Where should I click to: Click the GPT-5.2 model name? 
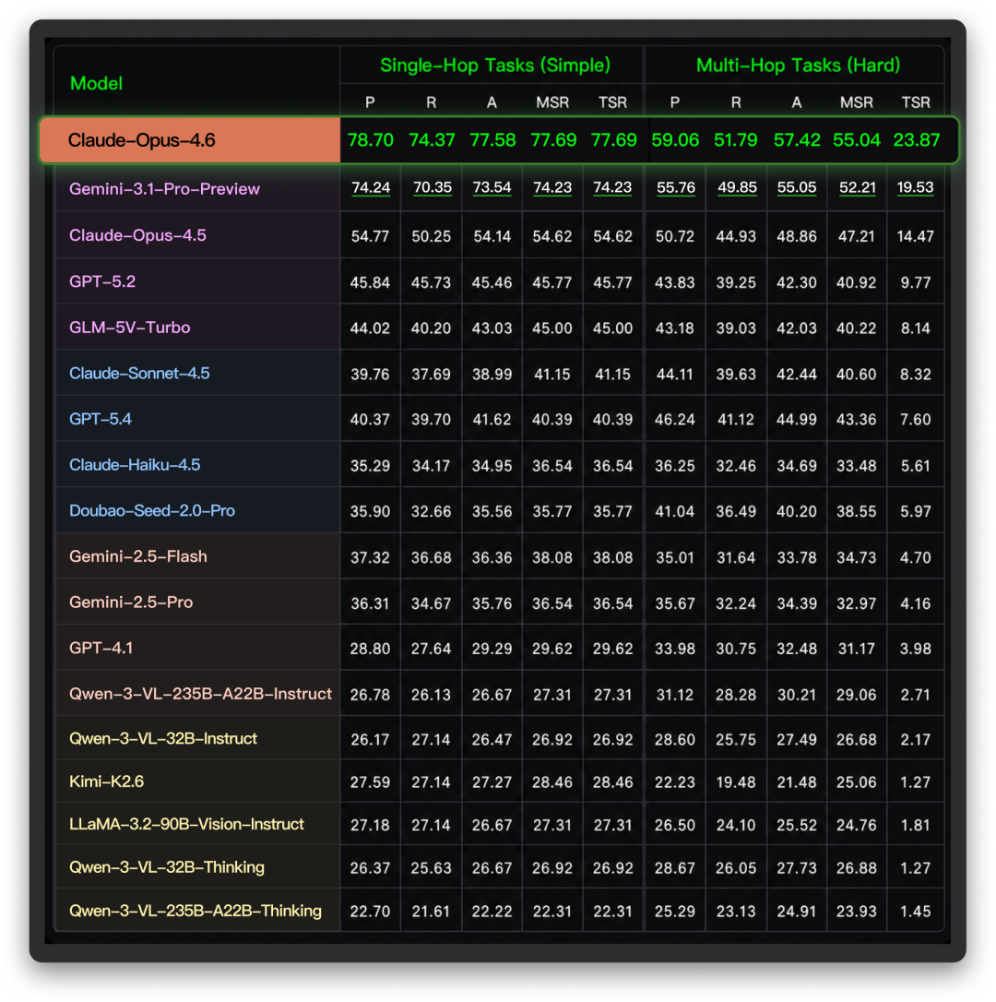click(102, 281)
